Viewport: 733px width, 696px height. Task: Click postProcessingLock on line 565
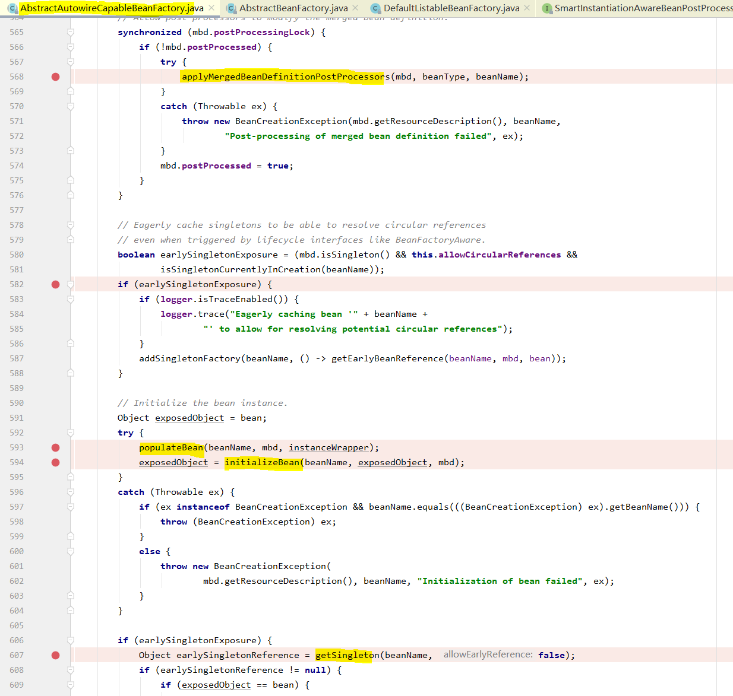[262, 32]
